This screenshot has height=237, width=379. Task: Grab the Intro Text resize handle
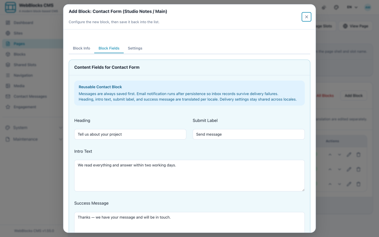click(x=303, y=190)
